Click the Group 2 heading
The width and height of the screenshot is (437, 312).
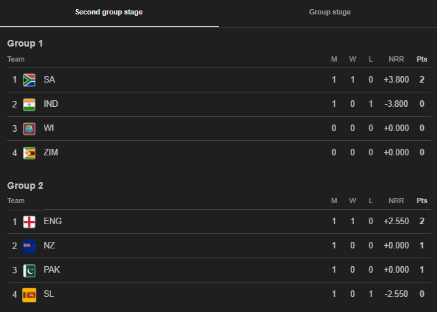tap(25, 185)
